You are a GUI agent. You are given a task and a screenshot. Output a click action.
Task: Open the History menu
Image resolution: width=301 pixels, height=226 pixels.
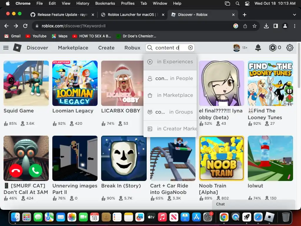(83, 4)
